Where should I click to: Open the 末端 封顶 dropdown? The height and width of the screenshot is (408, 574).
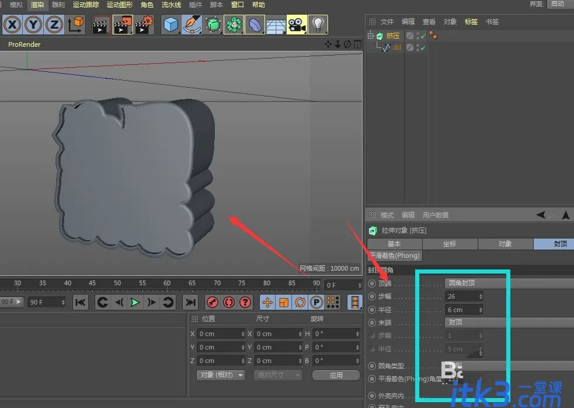pyautogui.click(x=509, y=322)
